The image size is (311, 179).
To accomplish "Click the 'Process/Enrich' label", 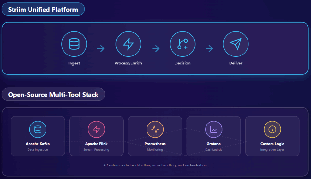I will point(128,63).
